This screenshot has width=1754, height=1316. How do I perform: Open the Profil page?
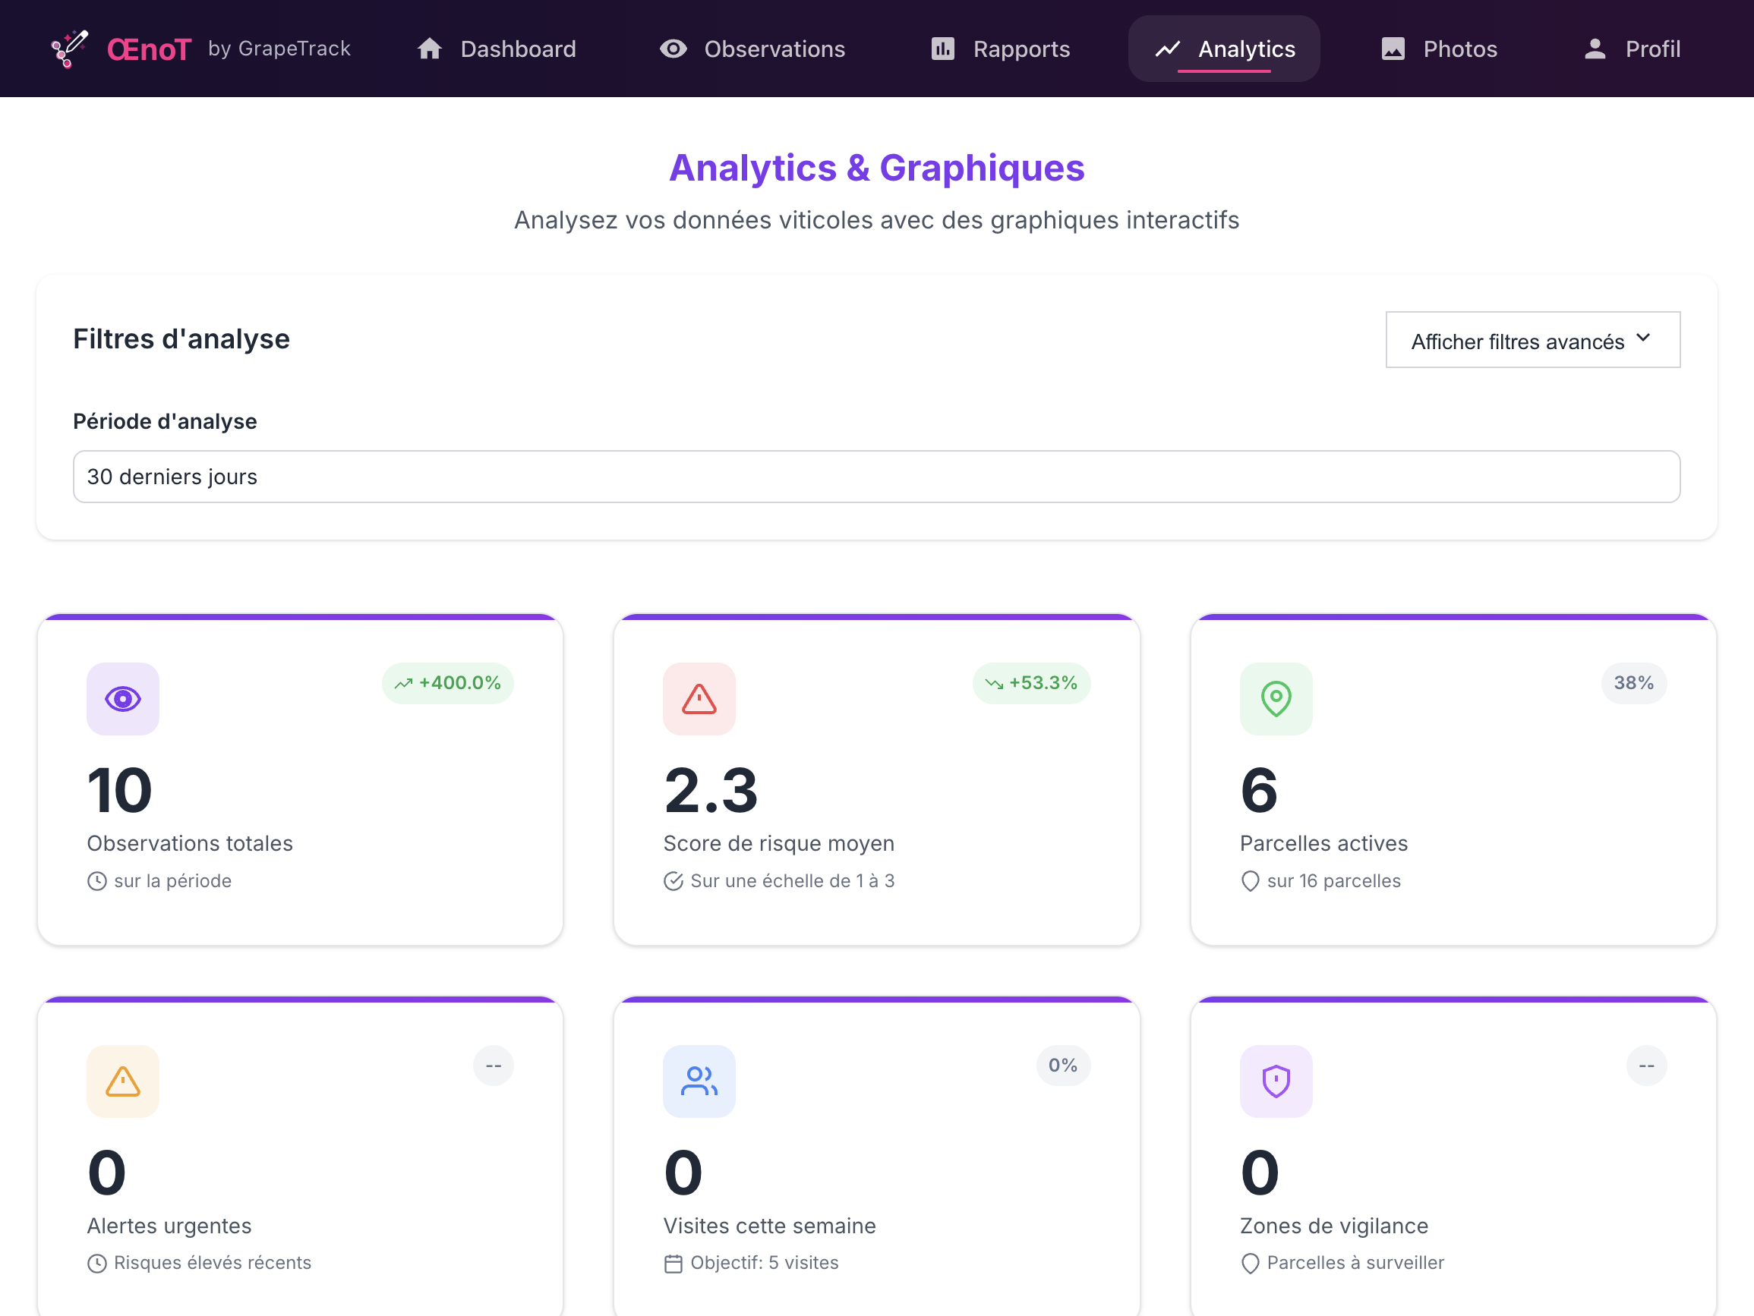point(1631,49)
